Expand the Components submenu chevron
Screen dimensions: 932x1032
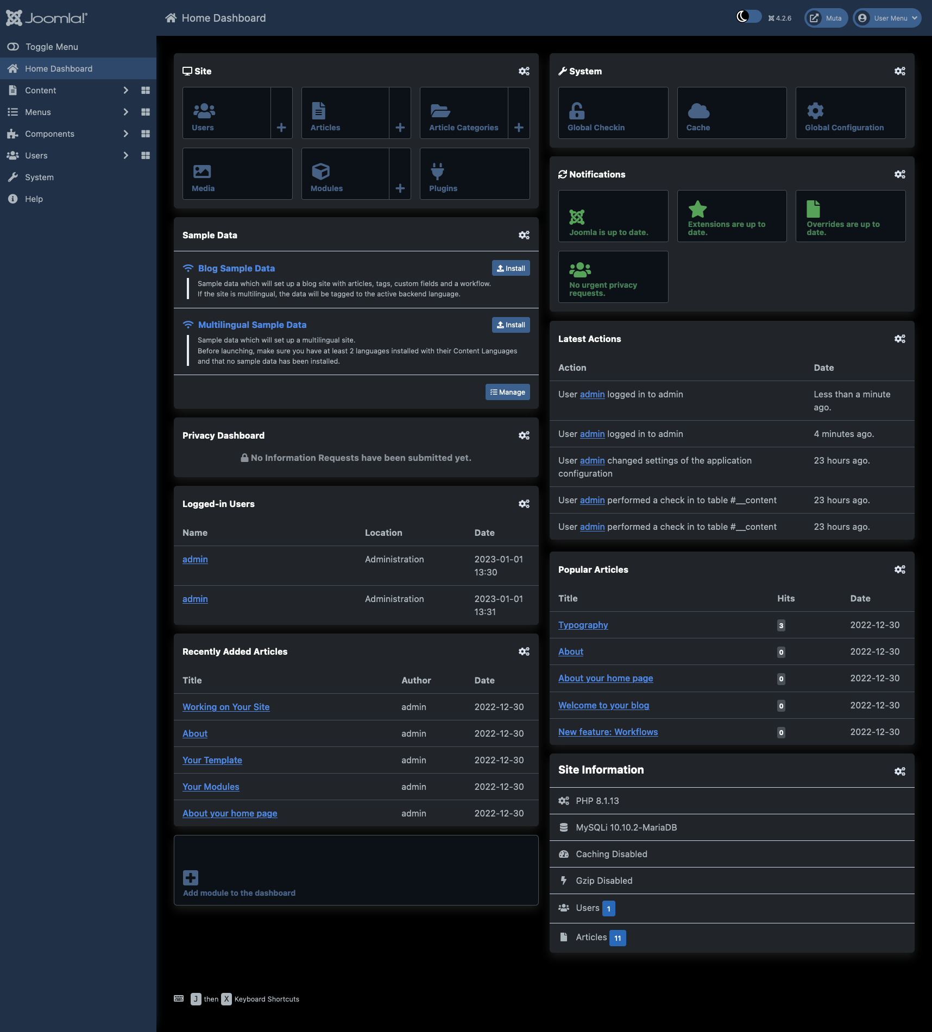click(125, 134)
